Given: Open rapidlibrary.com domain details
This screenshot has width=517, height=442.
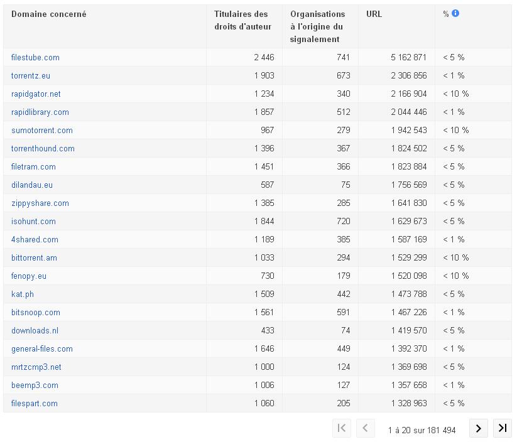Looking at the screenshot, I should pyautogui.click(x=40, y=112).
